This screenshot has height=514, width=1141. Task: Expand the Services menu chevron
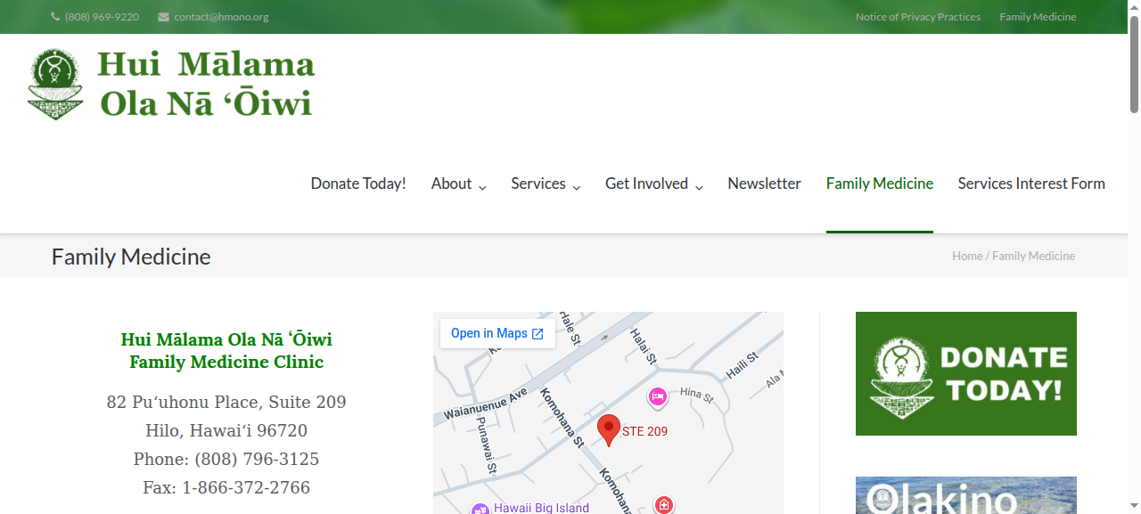[x=576, y=187]
